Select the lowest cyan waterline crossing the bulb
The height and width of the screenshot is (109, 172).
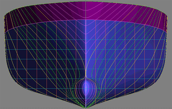86,89
